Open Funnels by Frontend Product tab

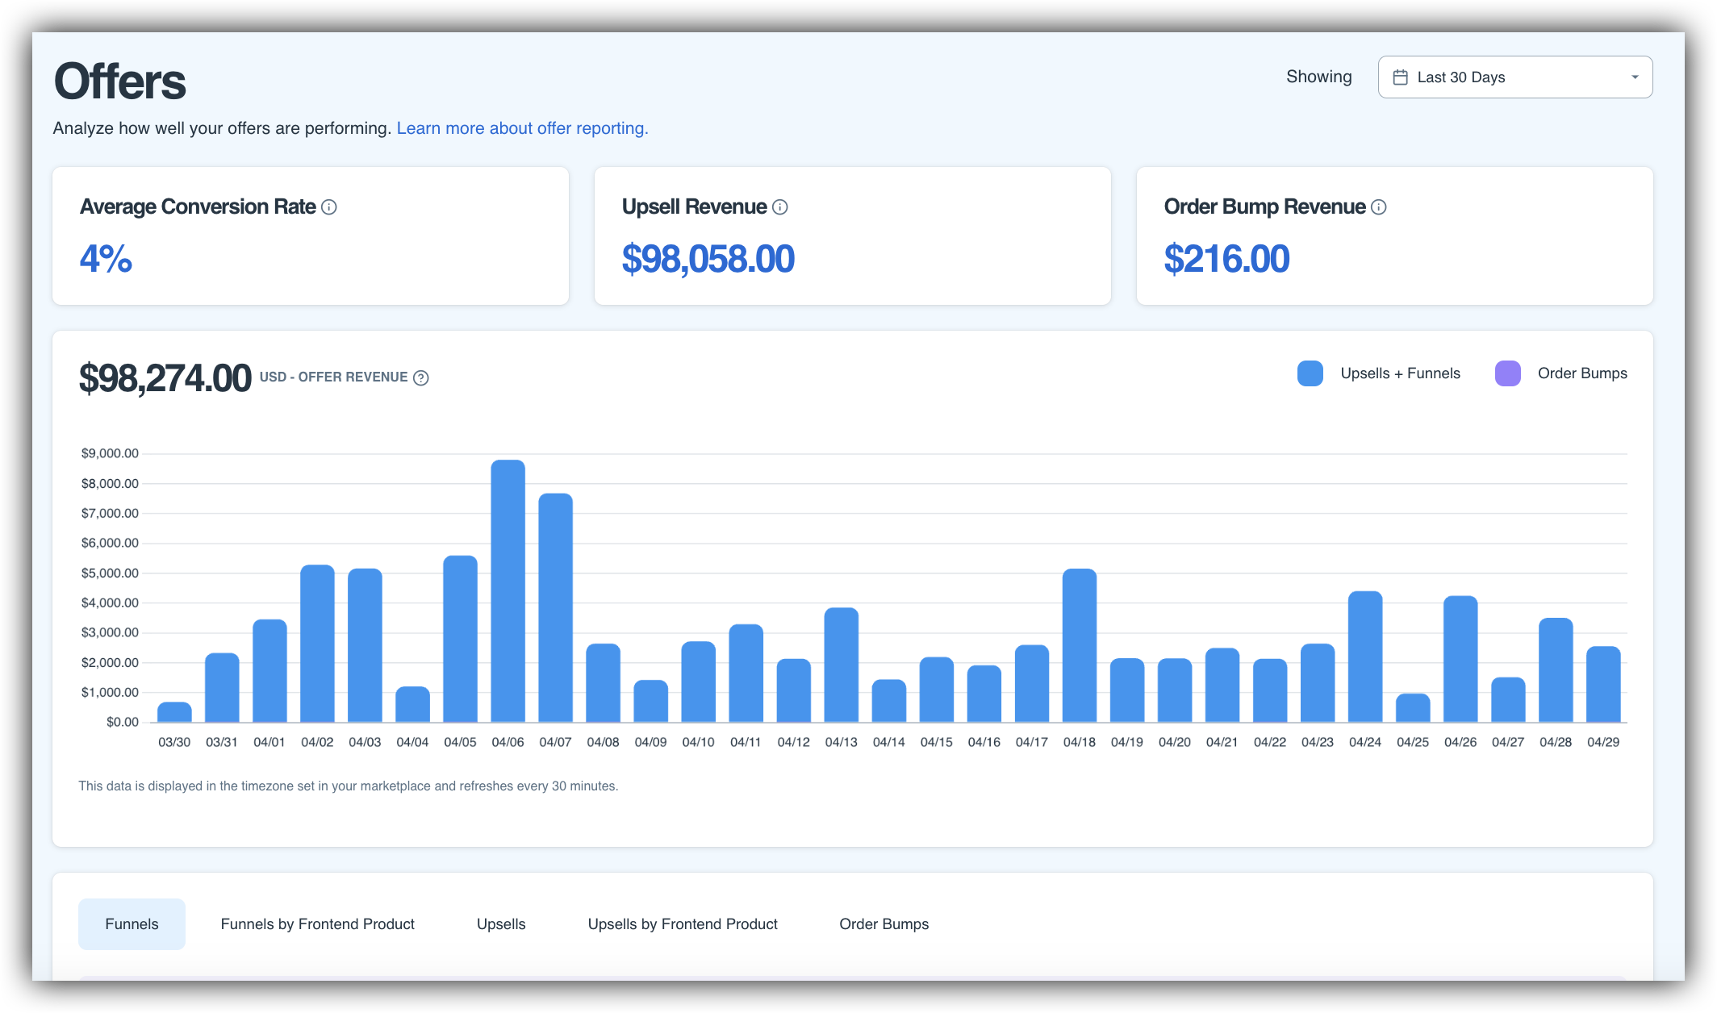coord(317,924)
